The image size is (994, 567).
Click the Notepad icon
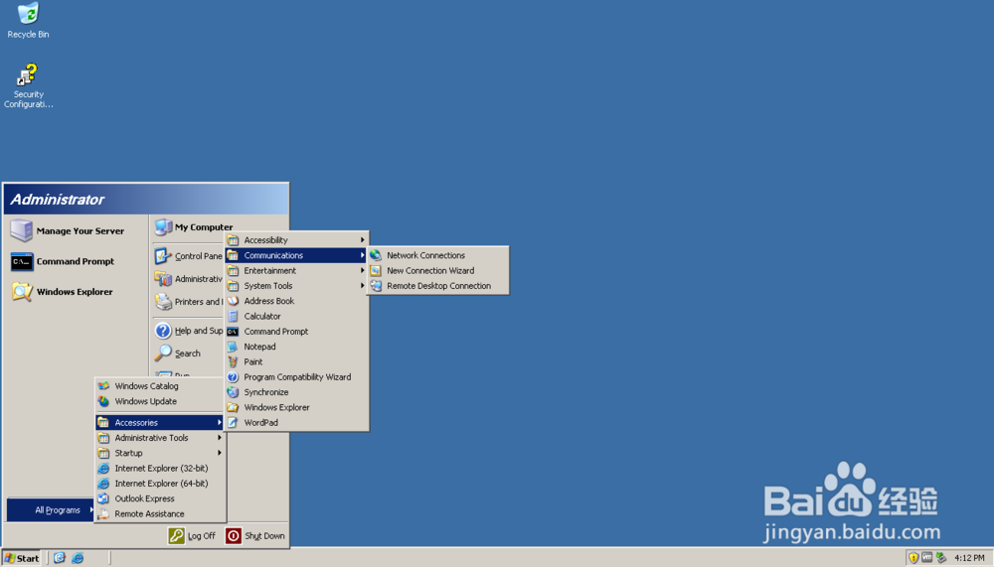tap(233, 347)
